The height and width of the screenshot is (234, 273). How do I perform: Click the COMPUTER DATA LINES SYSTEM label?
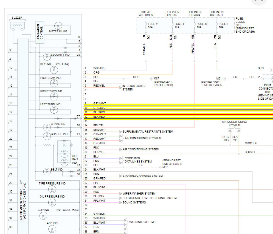click(138, 160)
